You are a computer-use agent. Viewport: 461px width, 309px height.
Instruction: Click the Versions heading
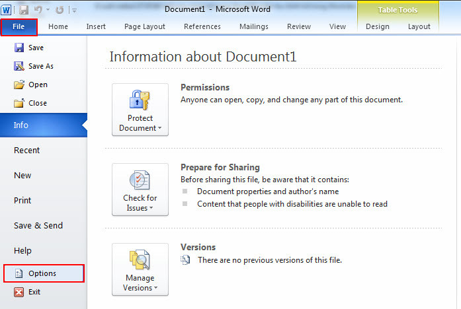click(198, 247)
